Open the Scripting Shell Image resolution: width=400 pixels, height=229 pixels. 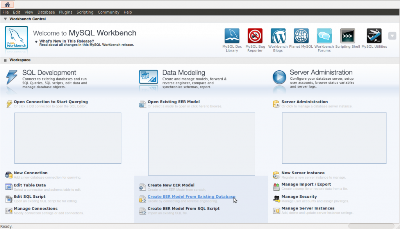pyautogui.click(x=347, y=36)
